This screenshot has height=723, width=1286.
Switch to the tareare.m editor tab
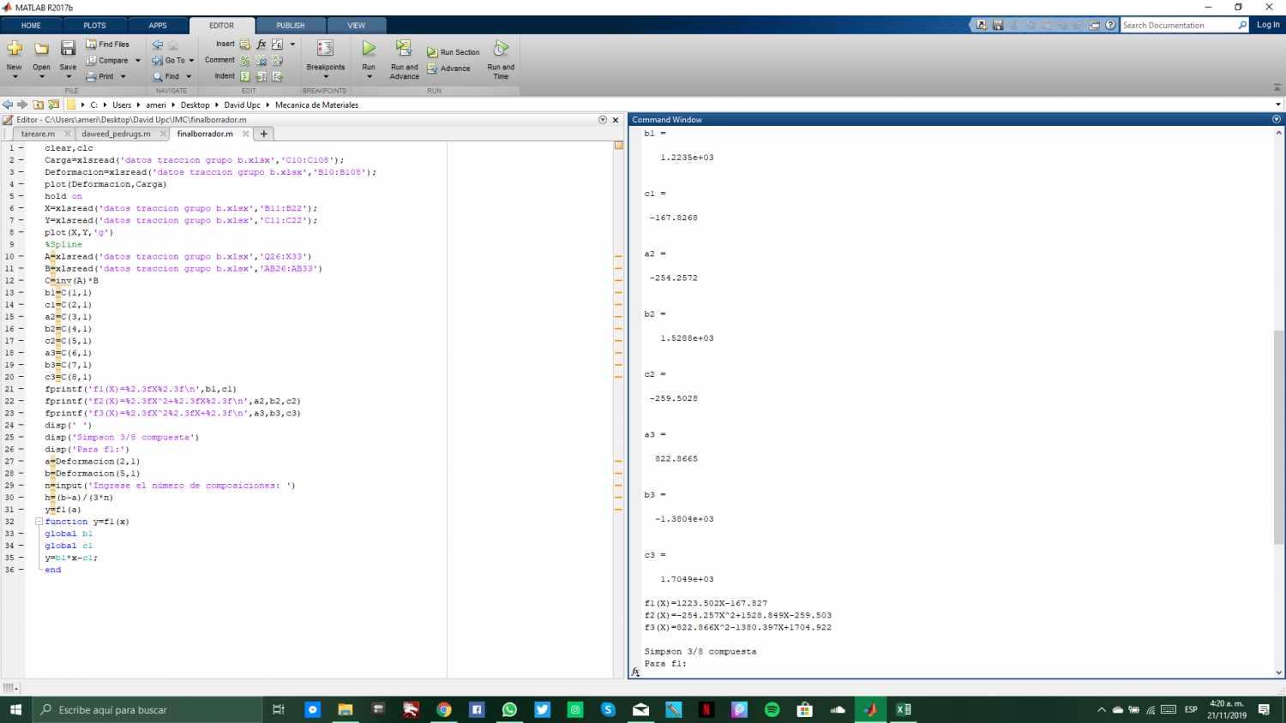(x=38, y=134)
